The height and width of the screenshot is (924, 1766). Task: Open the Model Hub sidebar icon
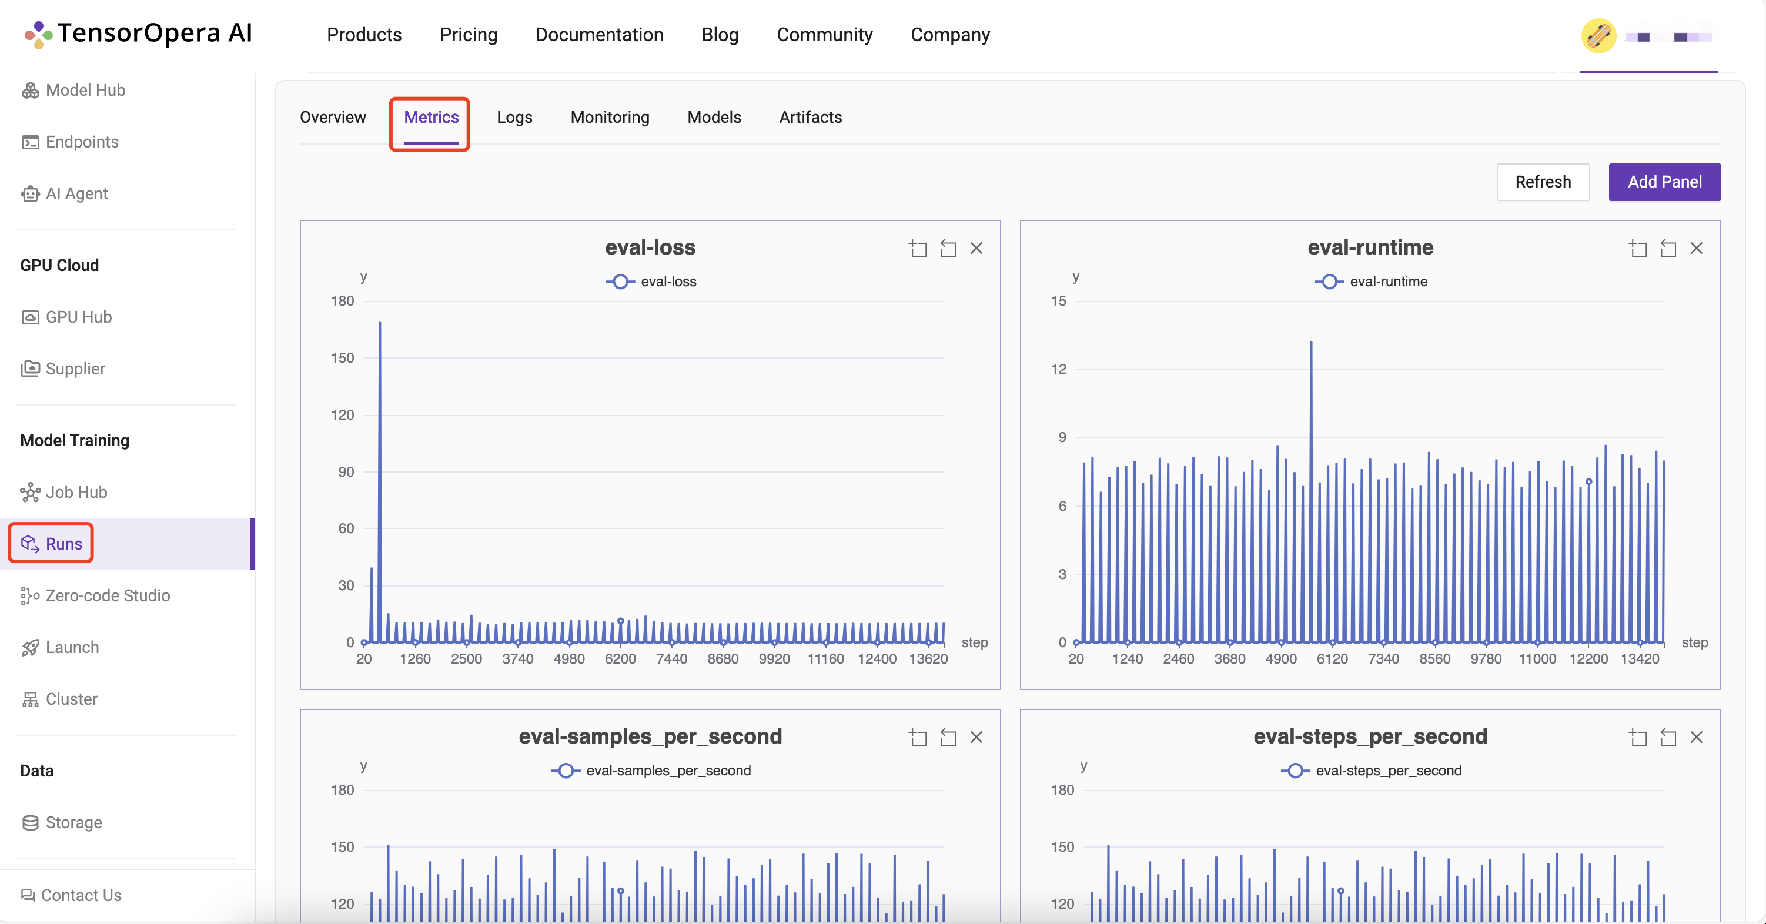30,91
